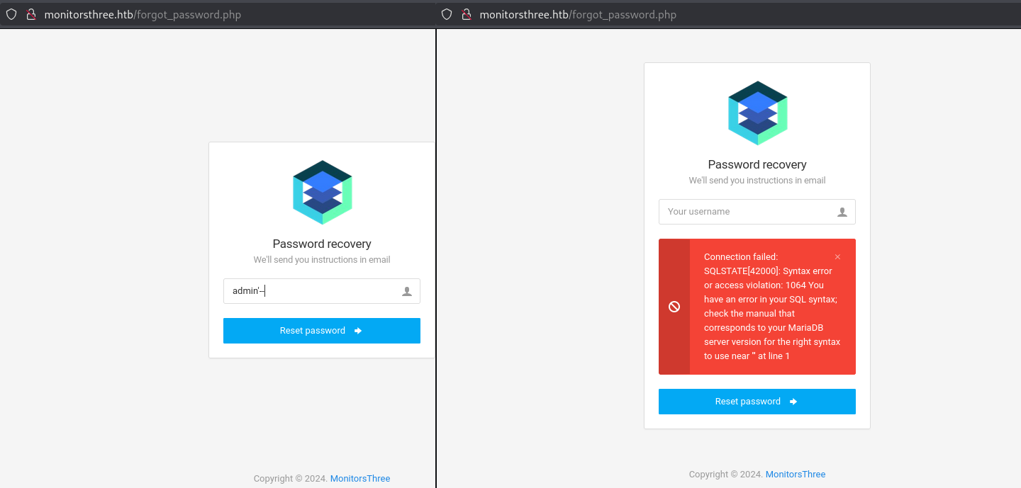Click arrow icon on right Reset password button
The width and height of the screenshot is (1021, 488).
click(x=793, y=402)
